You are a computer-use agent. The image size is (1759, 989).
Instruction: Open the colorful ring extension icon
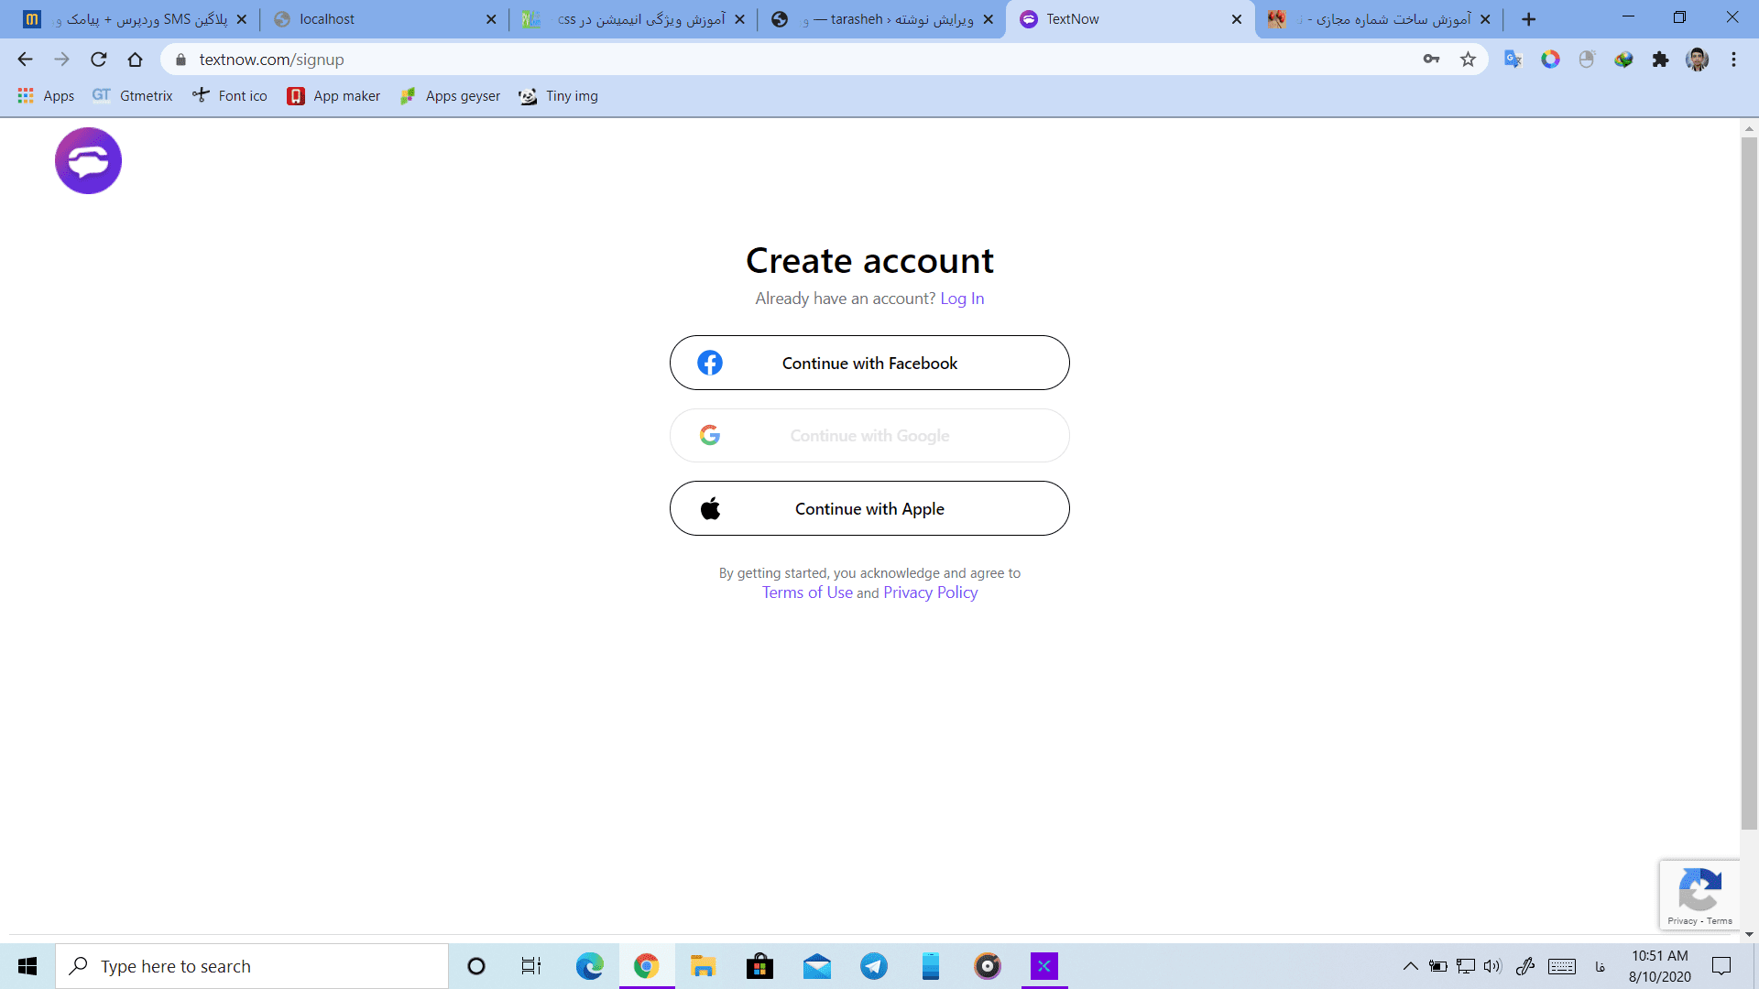[x=1550, y=60]
